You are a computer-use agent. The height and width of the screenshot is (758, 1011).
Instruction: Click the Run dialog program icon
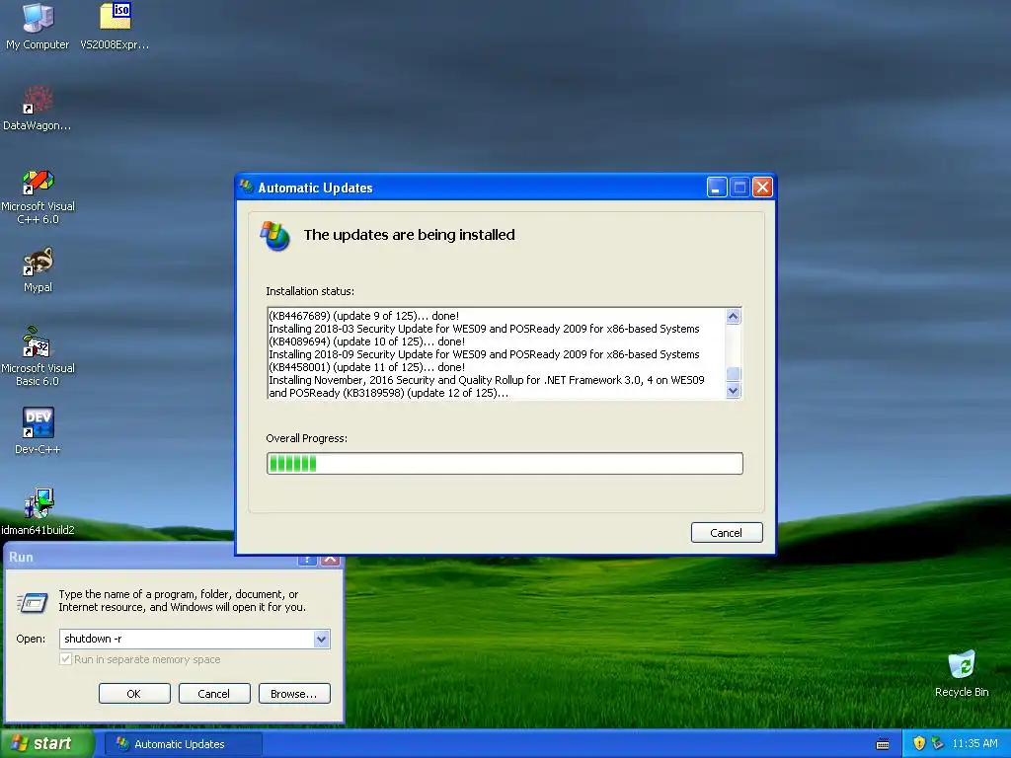point(33,602)
